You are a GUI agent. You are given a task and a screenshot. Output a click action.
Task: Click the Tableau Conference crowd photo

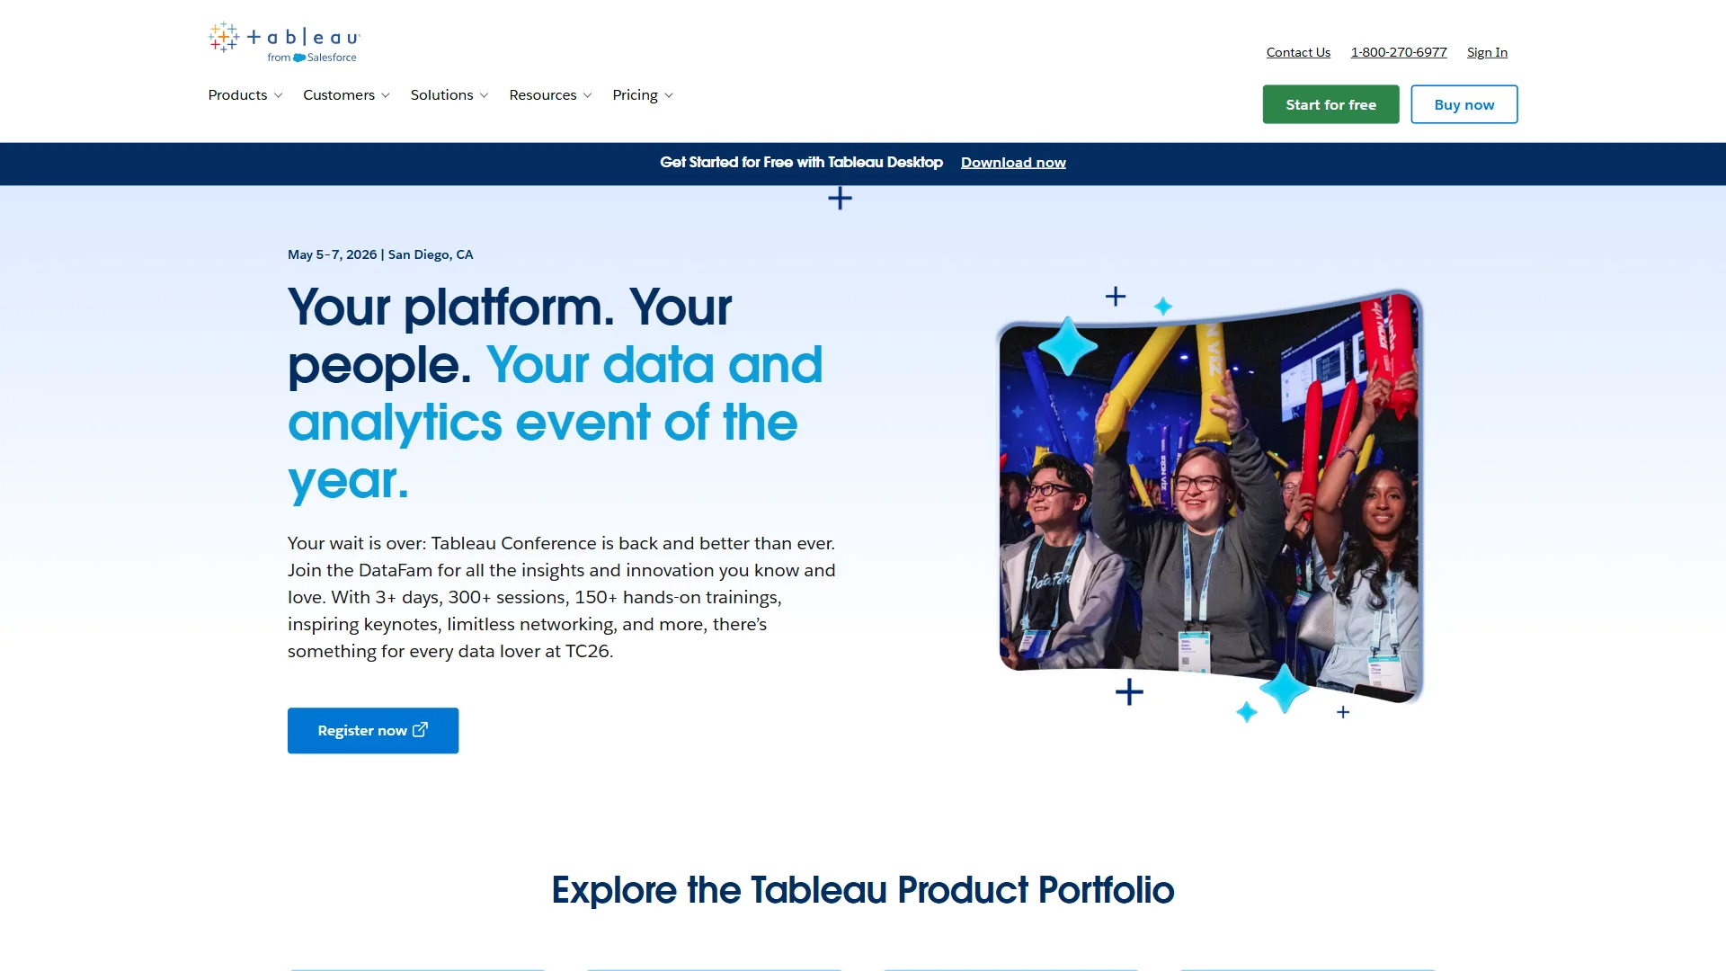tap(1210, 496)
